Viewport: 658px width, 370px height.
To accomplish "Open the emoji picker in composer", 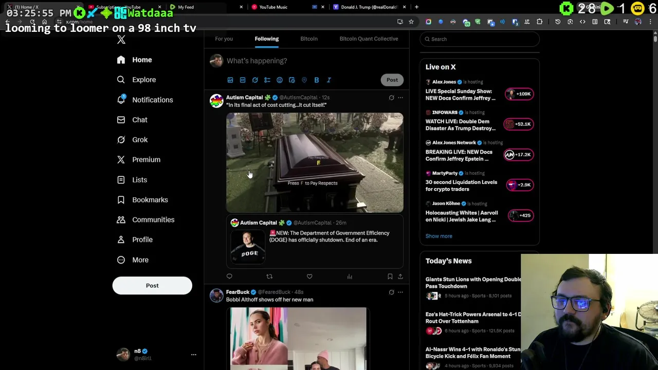I will tap(280, 80).
